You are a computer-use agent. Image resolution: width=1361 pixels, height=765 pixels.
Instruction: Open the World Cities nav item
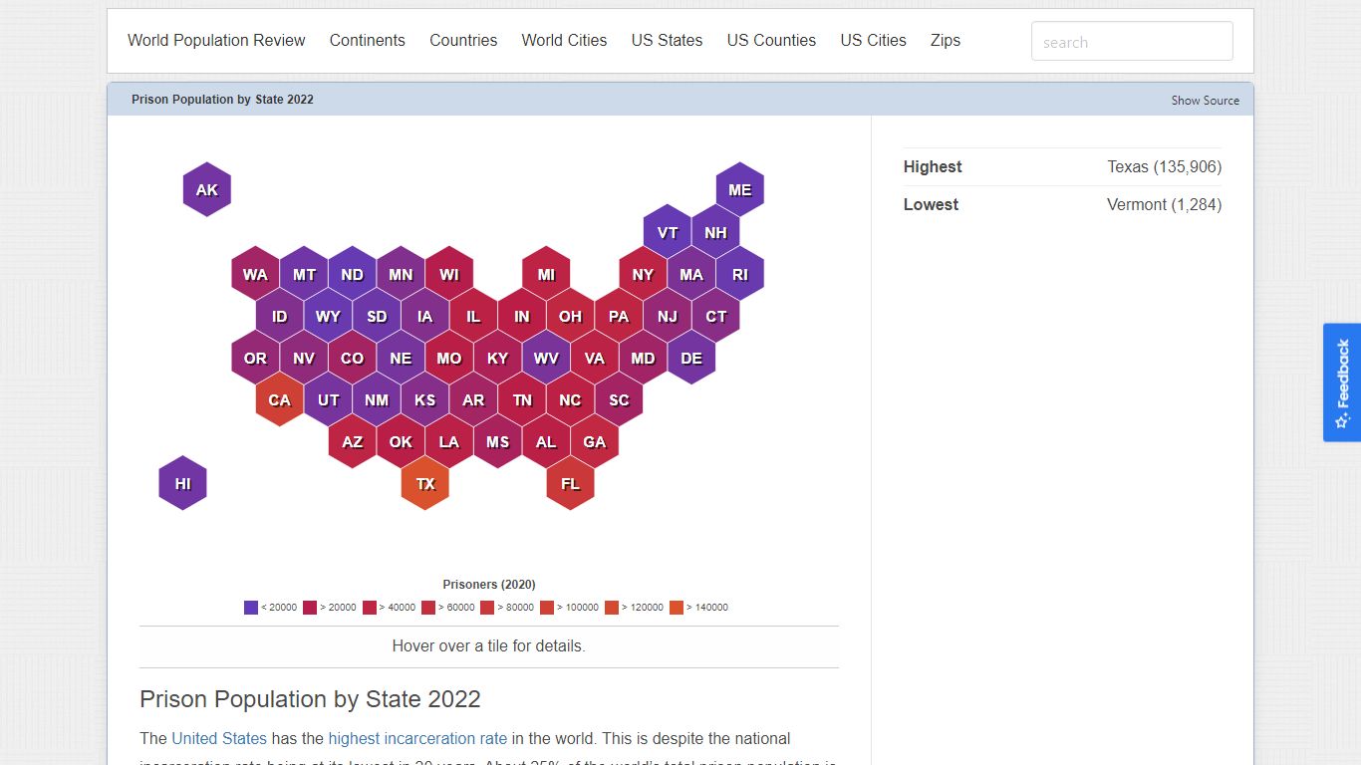(x=564, y=41)
